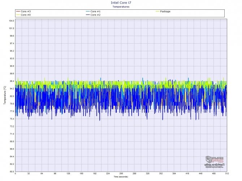Click the 288 time-axis tick label
Screen dimensions: 242x181
coord(134,173)
